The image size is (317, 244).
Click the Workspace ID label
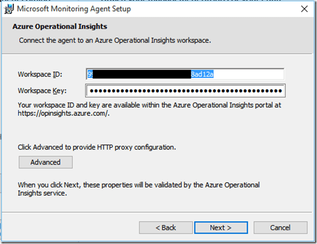tap(41, 74)
